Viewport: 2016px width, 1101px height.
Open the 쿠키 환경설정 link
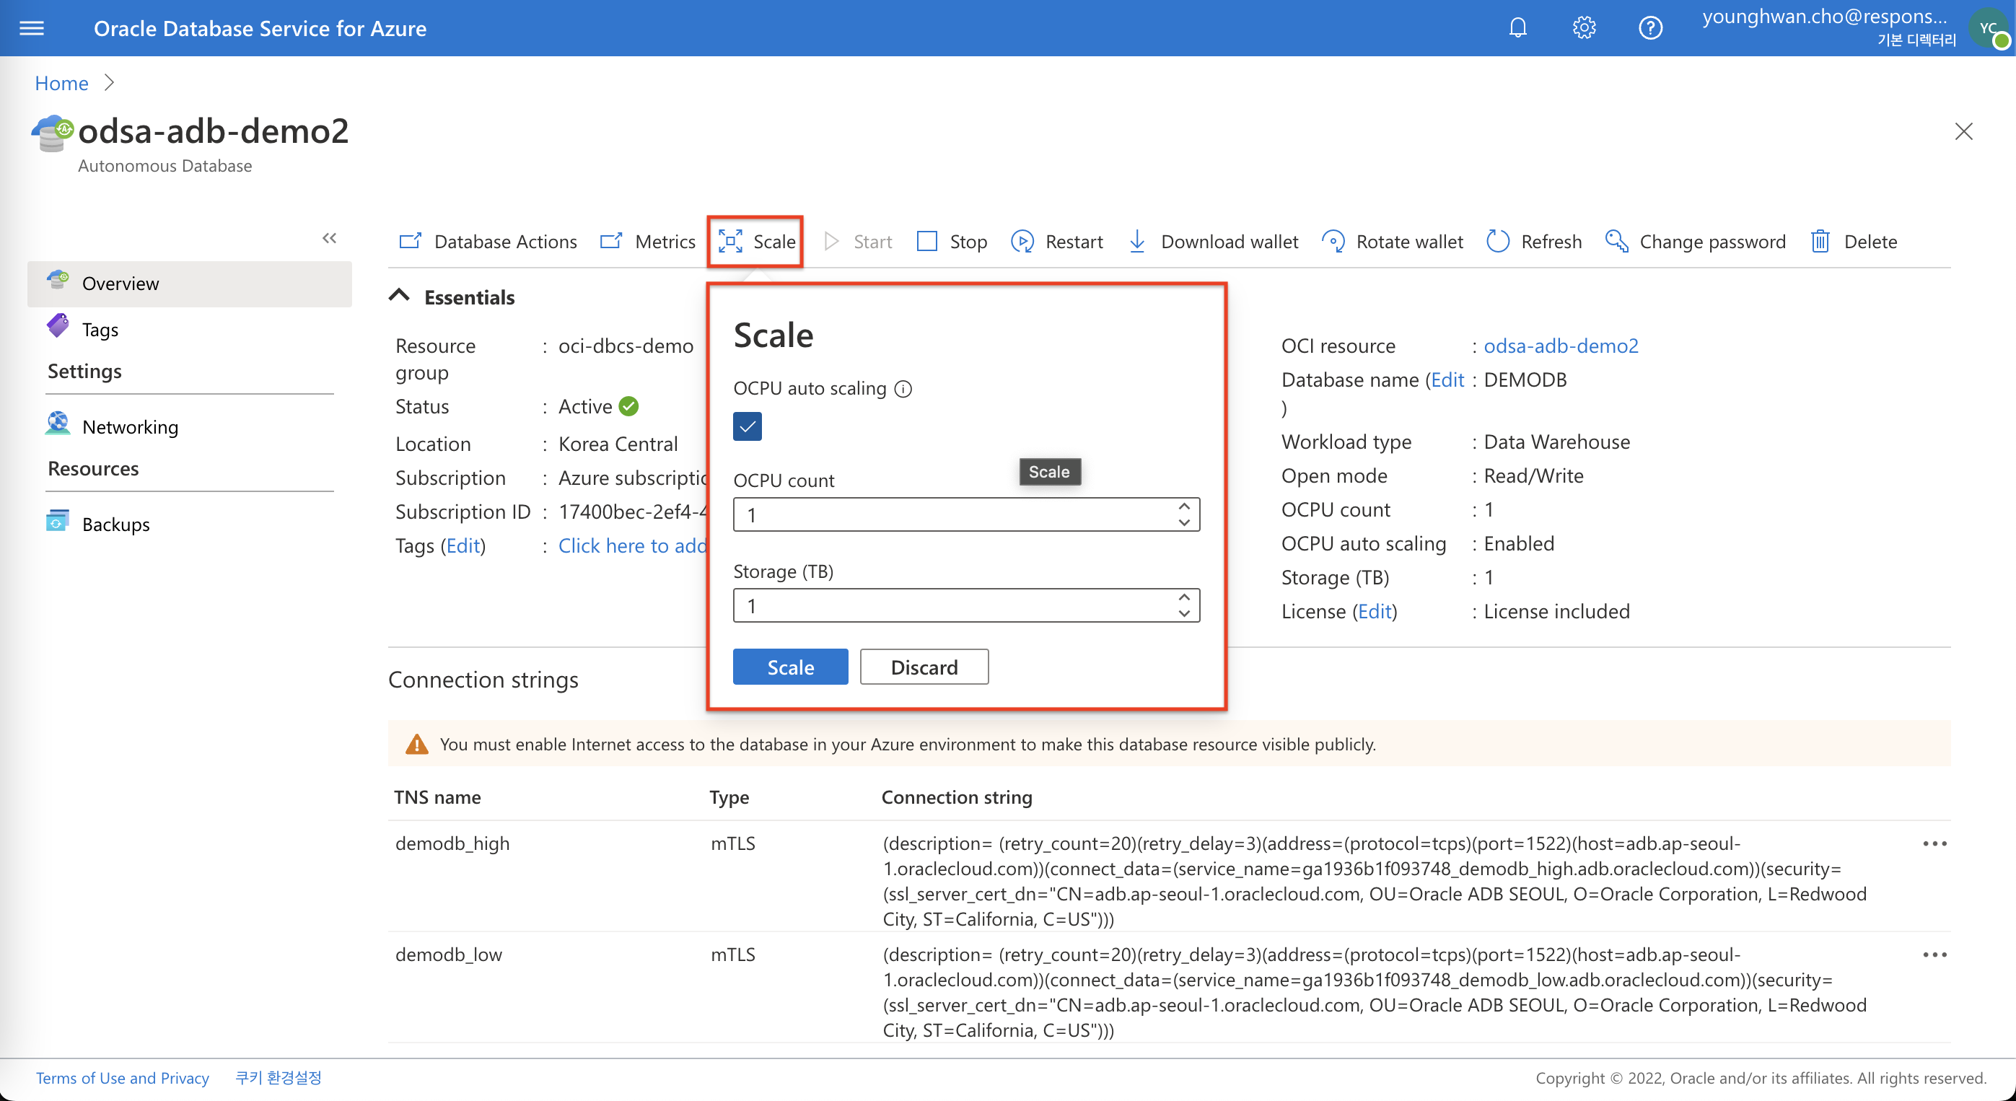click(279, 1077)
